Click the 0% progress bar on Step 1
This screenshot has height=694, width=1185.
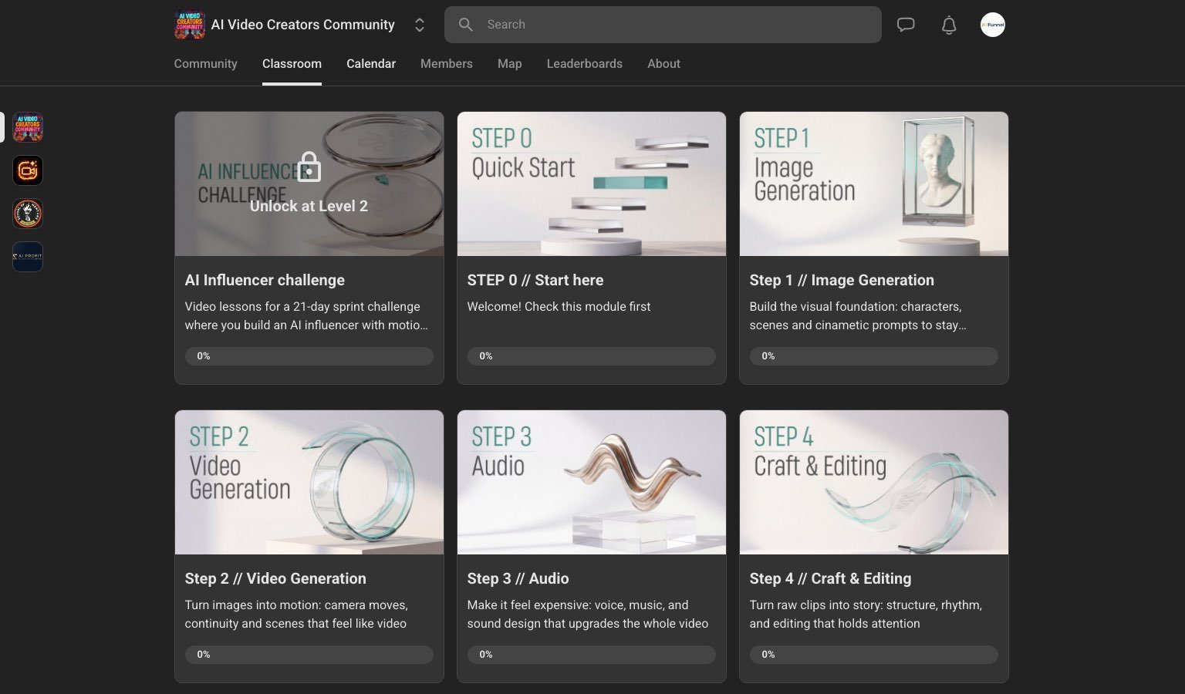pos(873,355)
